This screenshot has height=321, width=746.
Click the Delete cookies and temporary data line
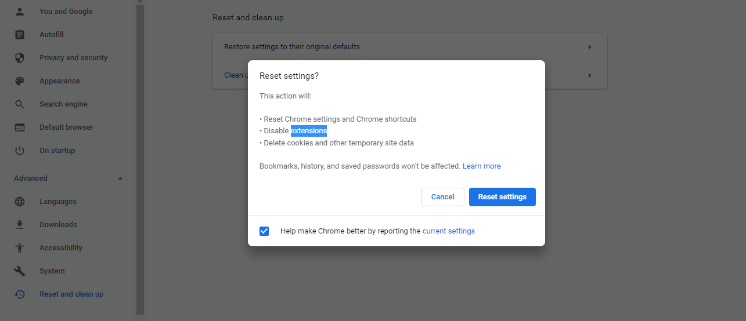tap(337, 143)
